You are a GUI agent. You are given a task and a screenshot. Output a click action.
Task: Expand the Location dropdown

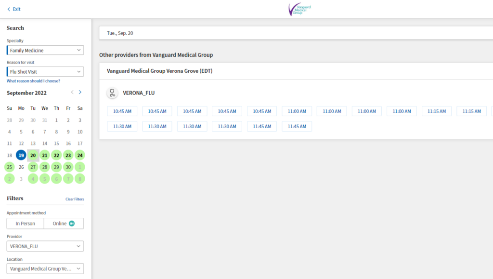tap(45, 269)
